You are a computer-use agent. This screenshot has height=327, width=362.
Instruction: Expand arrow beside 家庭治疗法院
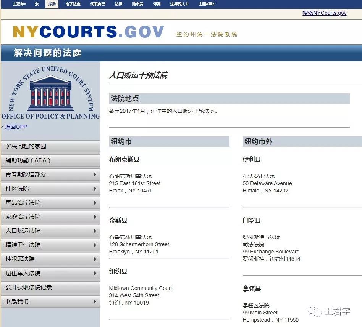(x=95, y=217)
